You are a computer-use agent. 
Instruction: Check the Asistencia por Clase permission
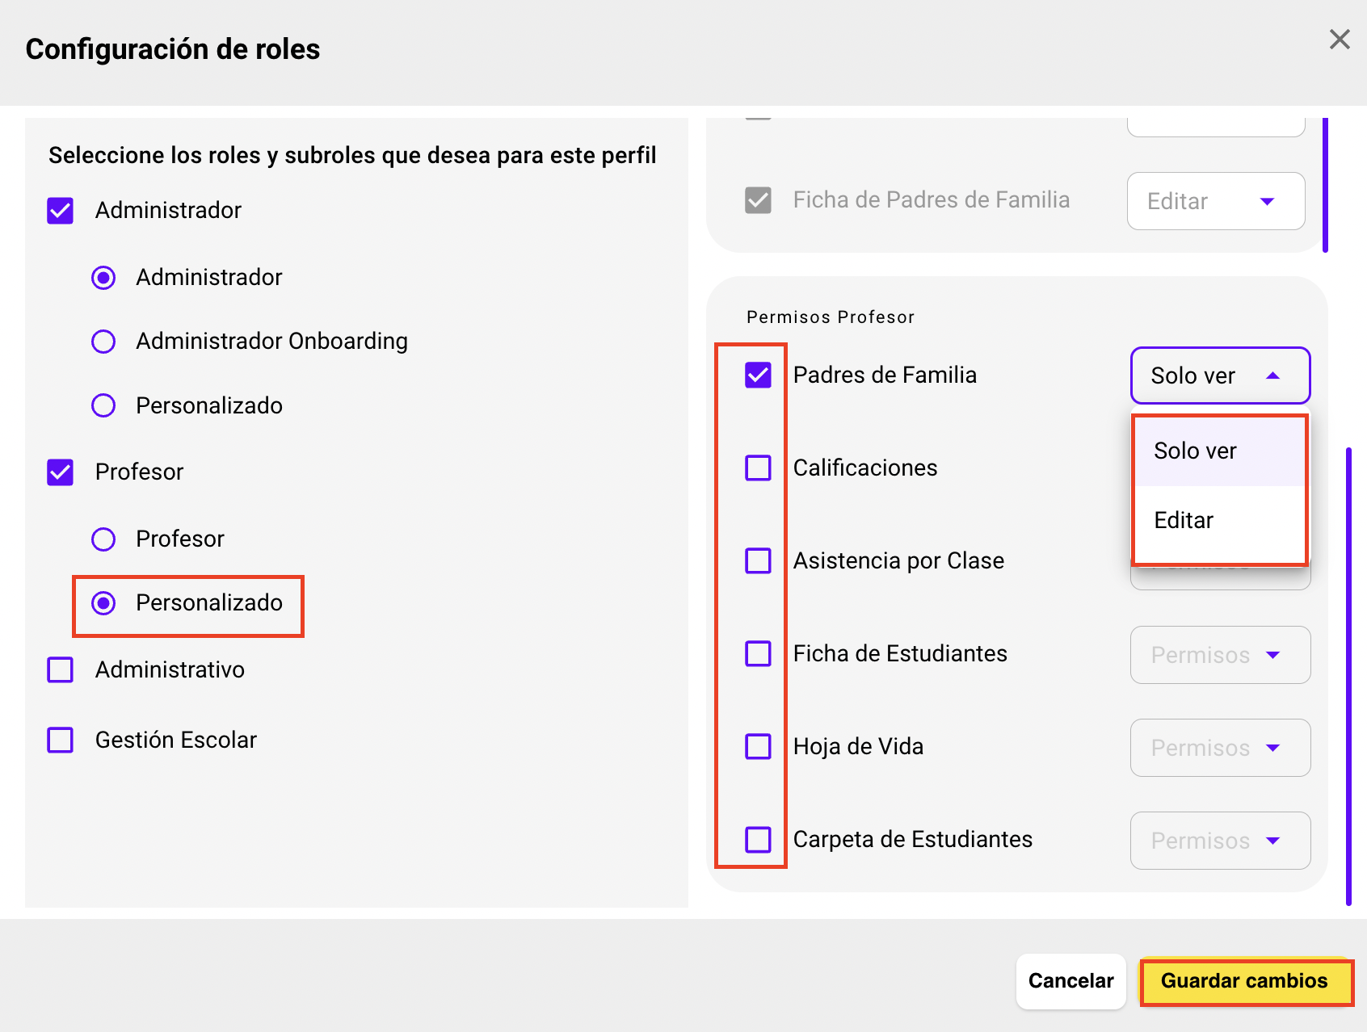coord(758,560)
